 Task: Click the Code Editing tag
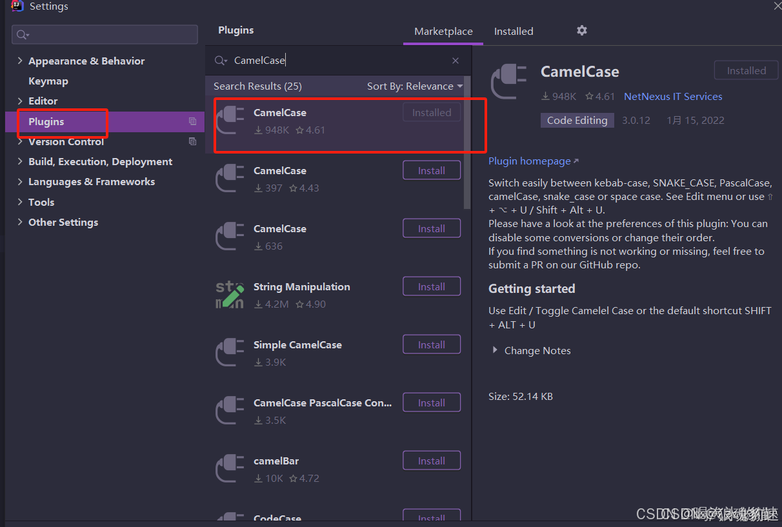[x=577, y=120]
